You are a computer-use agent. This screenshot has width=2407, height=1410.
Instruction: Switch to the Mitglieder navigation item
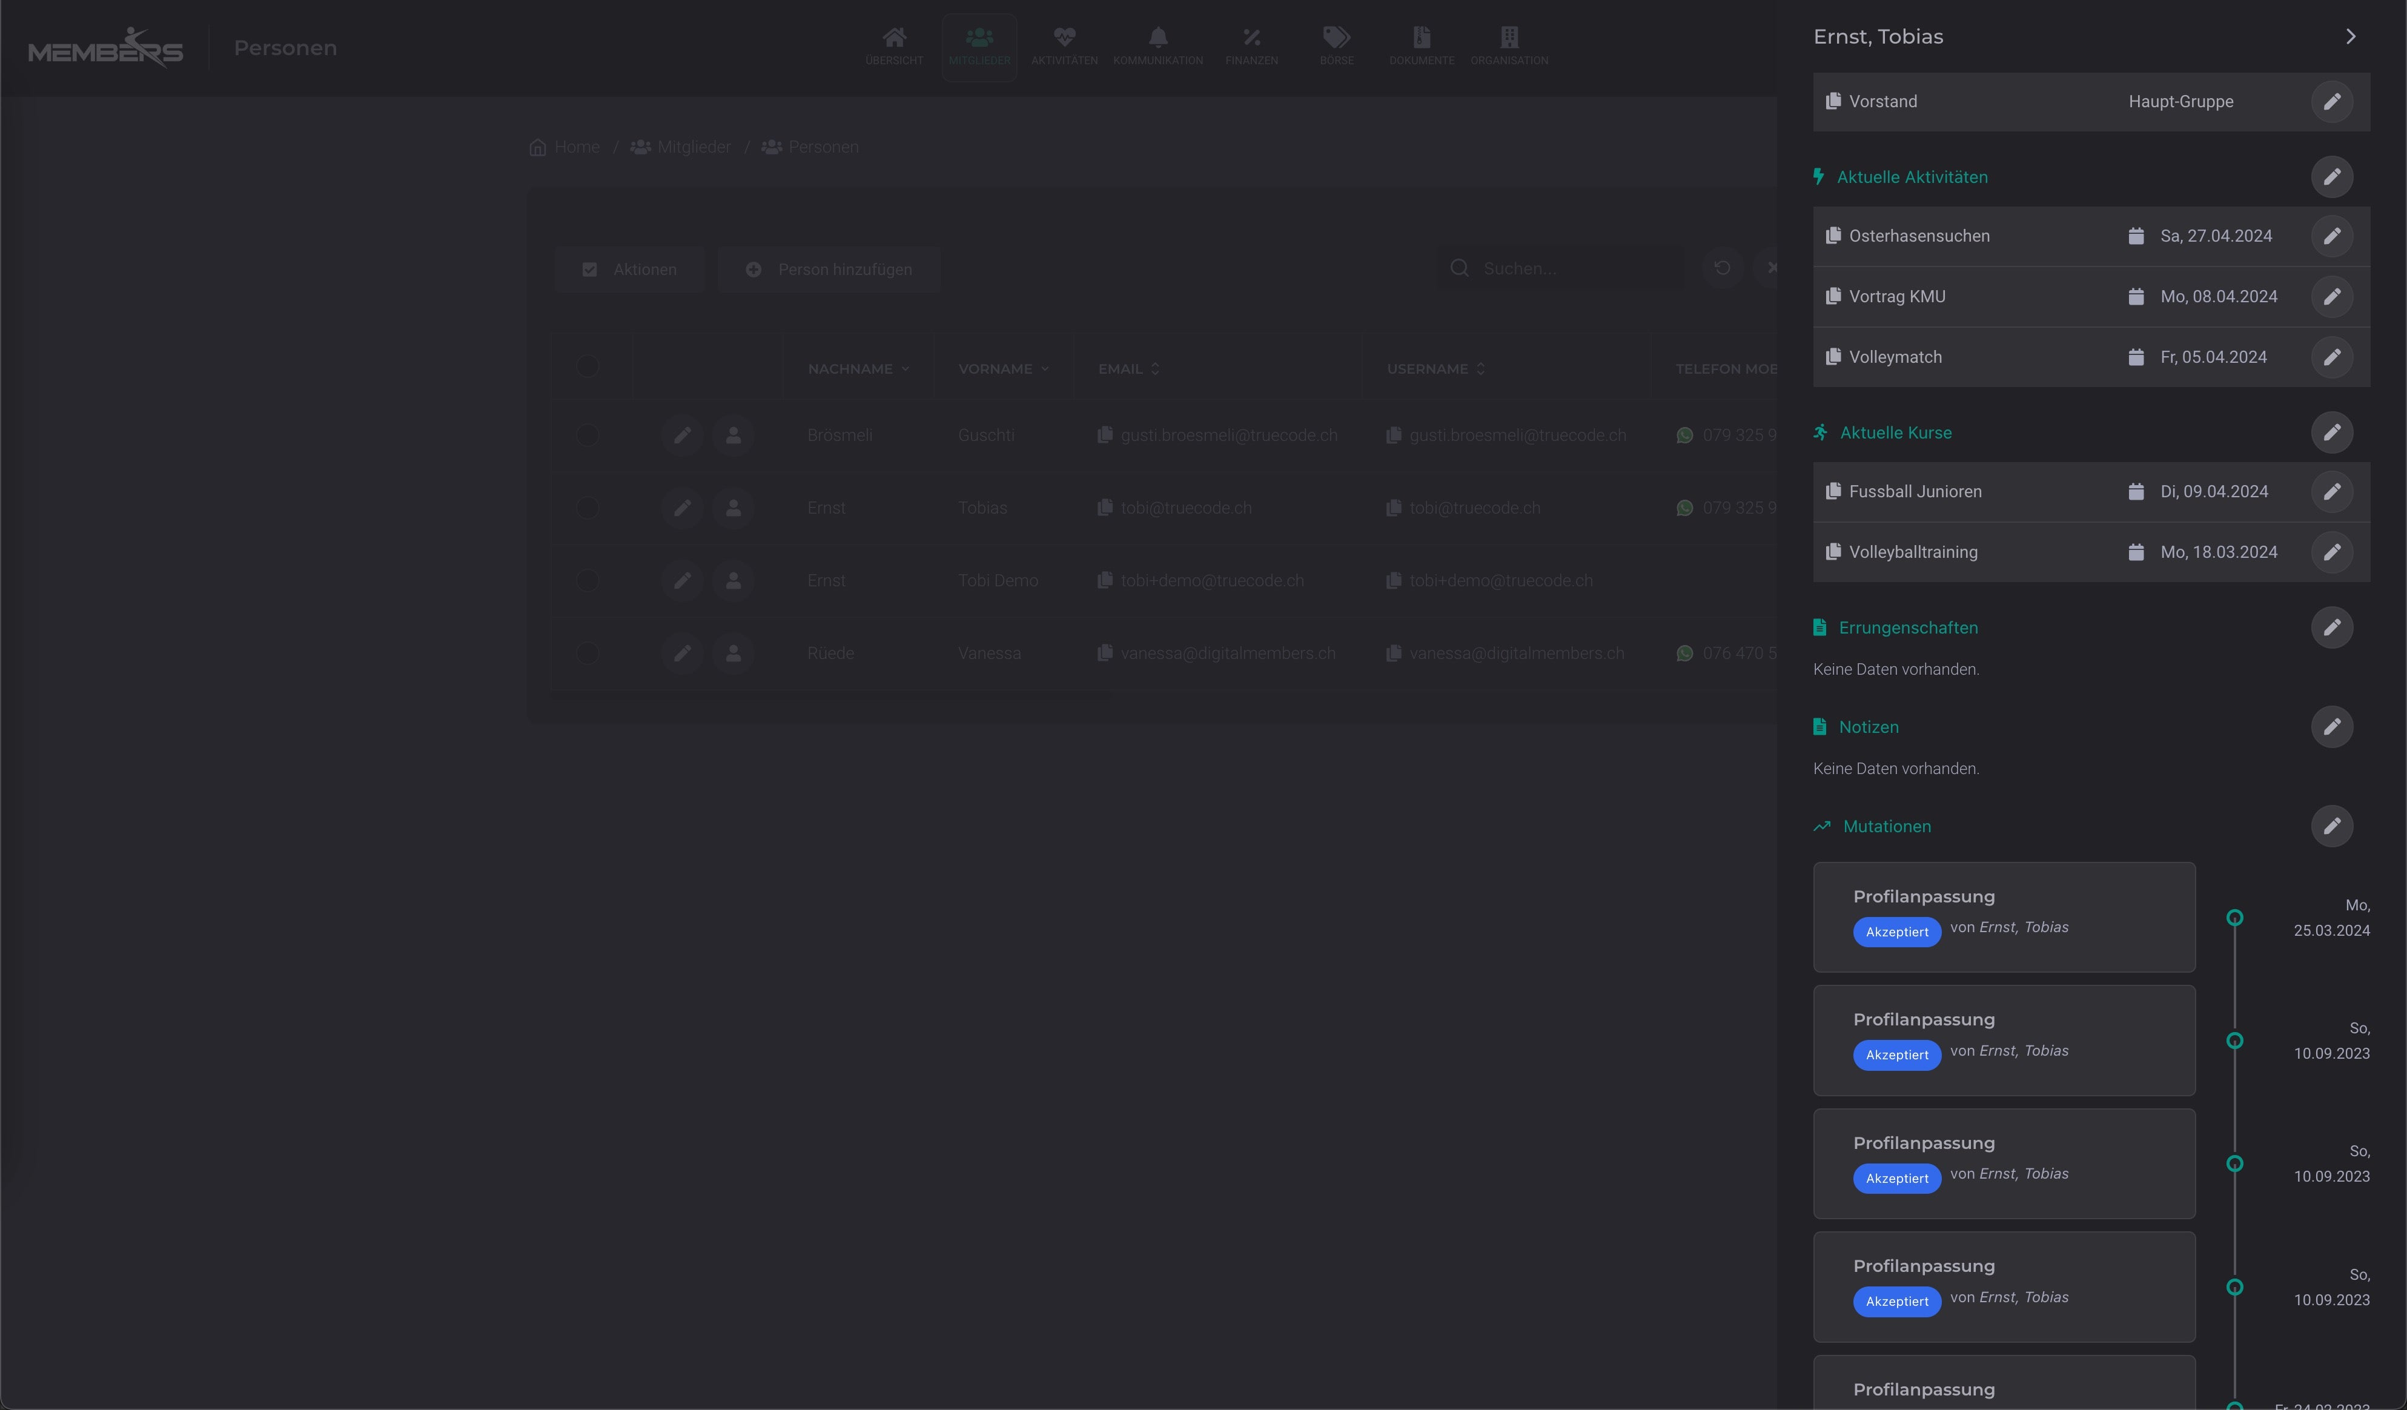[979, 45]
